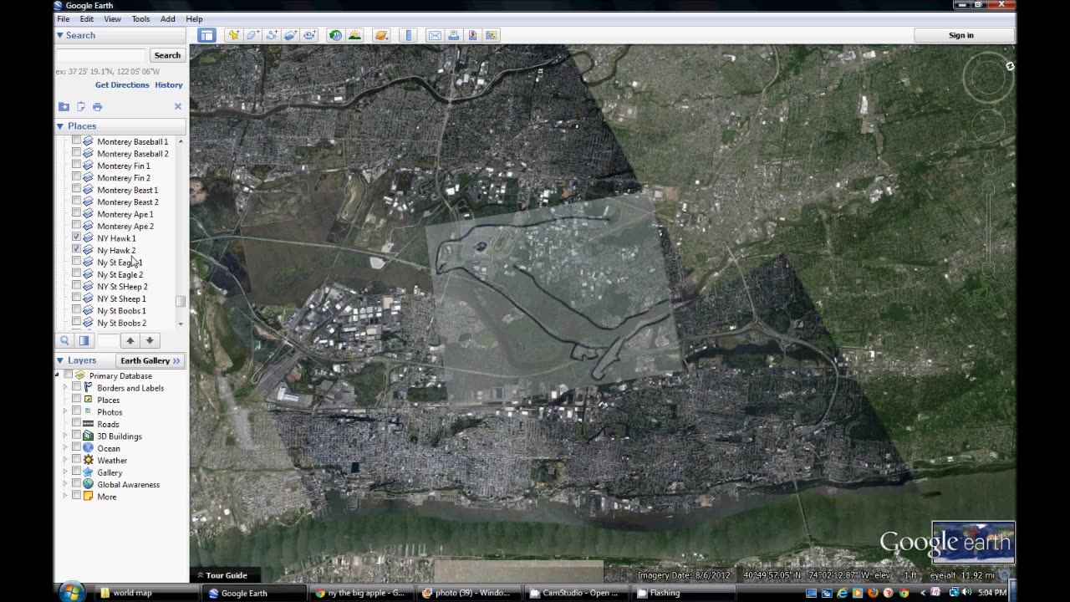1070x602 pixels.
Task: Open the Edit menu
Action: tap(87, 18)
